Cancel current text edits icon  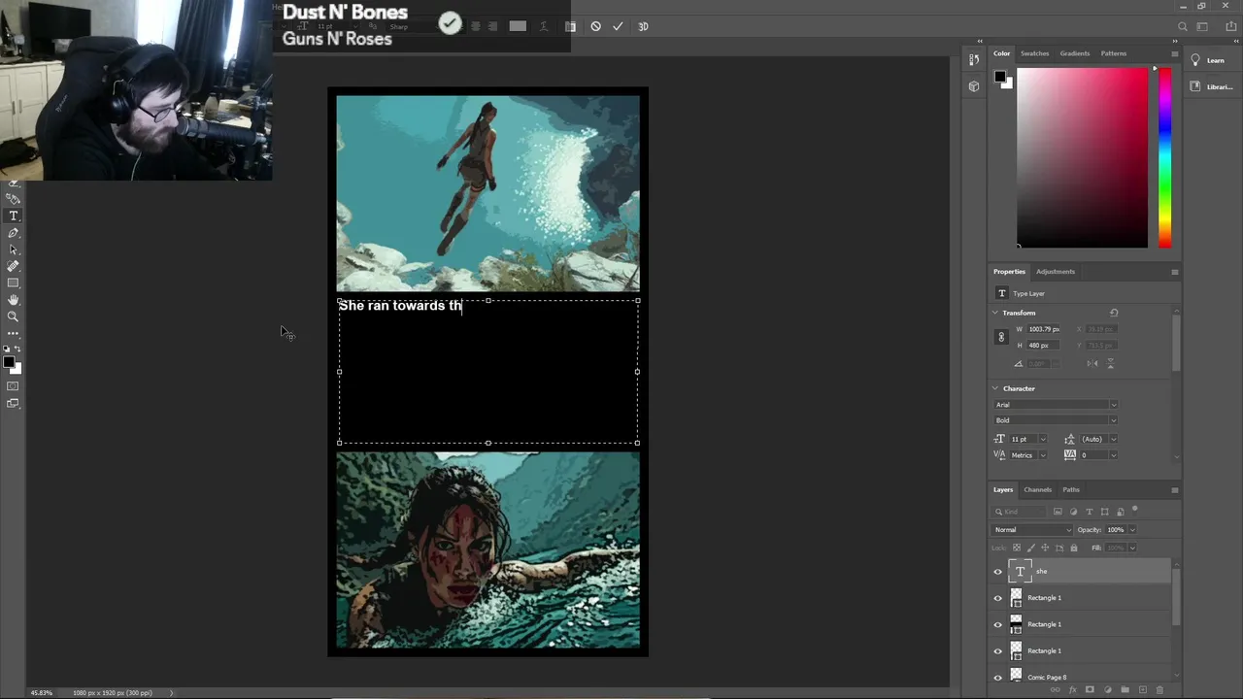pyautogui.click(x=595, y=26)
